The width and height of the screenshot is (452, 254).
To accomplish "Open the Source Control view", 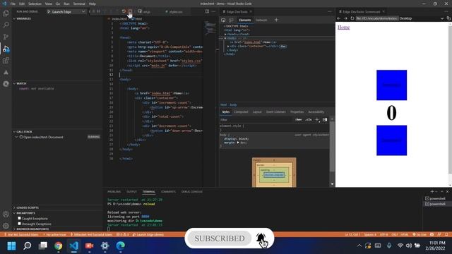I will (x=6, y=37).
